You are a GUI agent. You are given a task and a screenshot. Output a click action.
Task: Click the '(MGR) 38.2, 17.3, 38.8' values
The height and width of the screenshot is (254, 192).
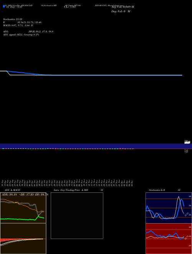(41, 32)
